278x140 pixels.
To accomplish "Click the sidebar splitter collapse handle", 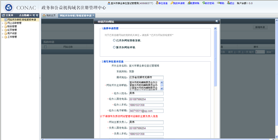I will click(40, 78).
